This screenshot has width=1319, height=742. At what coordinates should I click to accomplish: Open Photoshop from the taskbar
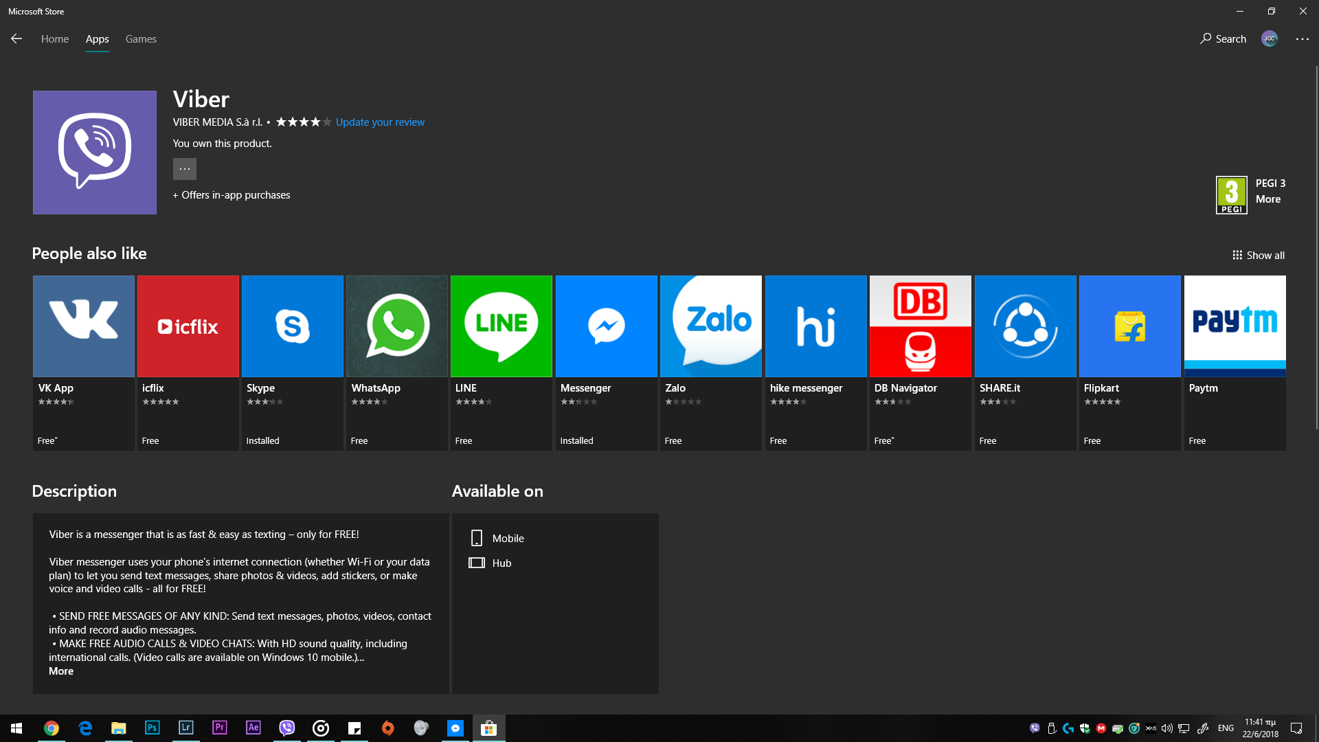pyautogui.click(x=153, y=728)
